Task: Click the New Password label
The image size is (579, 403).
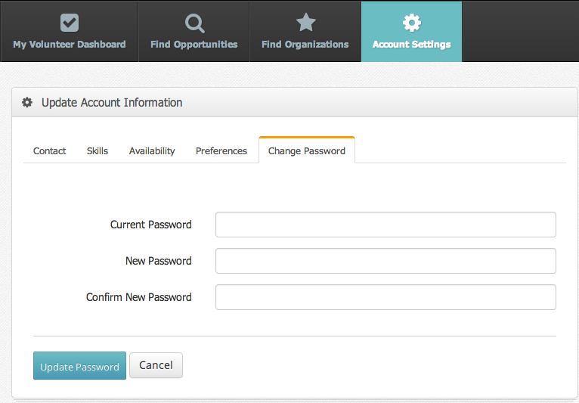Action: [x=159, y=261]
